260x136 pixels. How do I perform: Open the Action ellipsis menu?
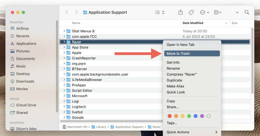(204, 12)
